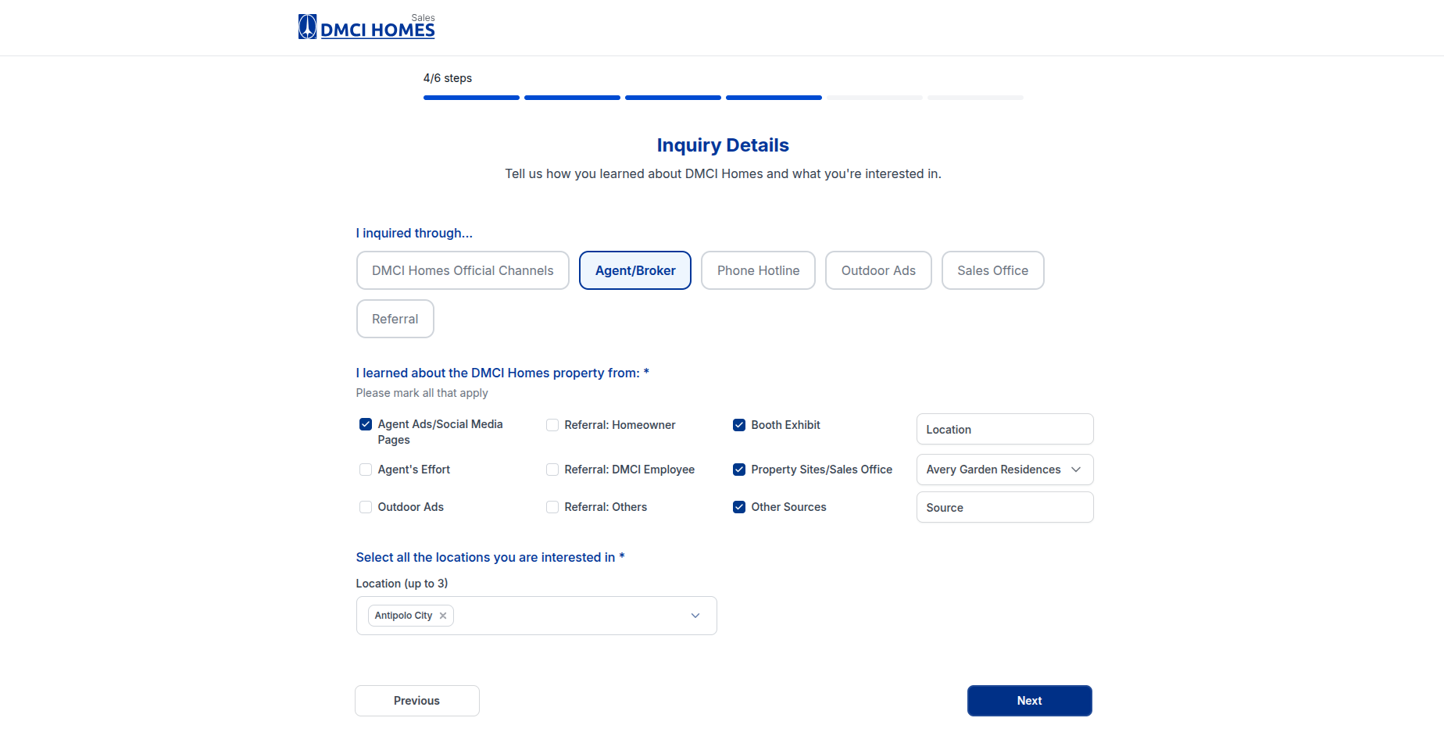Remove the Antipolo City tag
Image resolution: width=1444 pixels, height=750 pixels.
443,616
